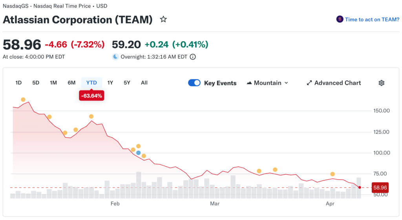Select the 1D time range tab
The image size is (402, 220).
(18, 83)
